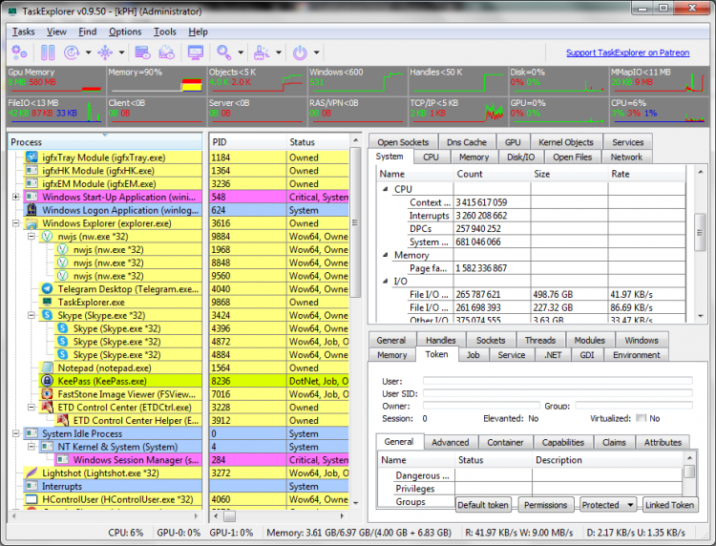Switch to the Open Sockets tab
This screenshot has height=546, width=716.
[x=403, y=142]
